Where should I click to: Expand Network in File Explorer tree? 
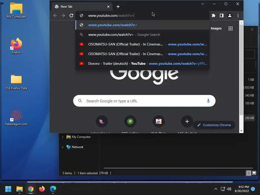(x=63, y=147)
